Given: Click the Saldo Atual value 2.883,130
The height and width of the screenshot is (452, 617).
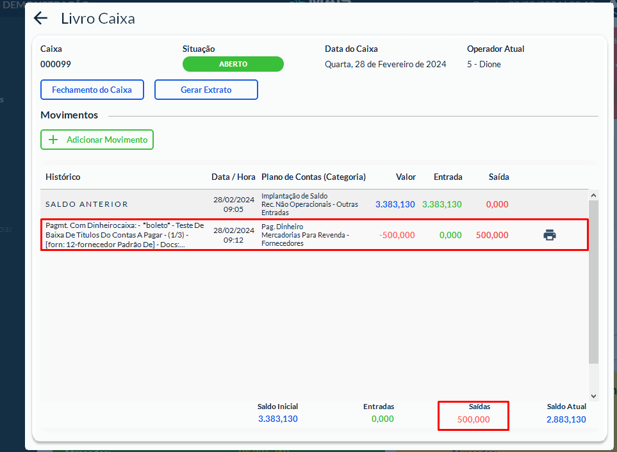Looking at the screenshot, I should [x=566, y=419].
